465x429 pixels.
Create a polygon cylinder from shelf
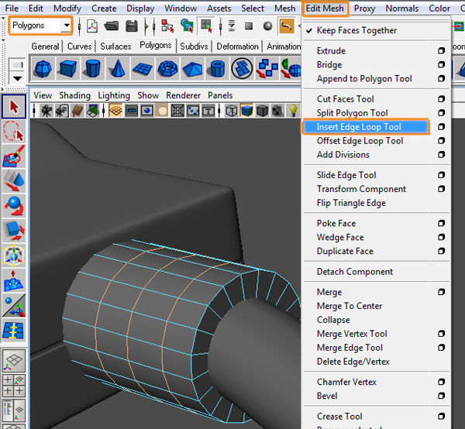(93, 69)
